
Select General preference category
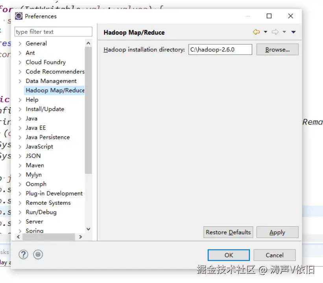[x=36, y=43]
